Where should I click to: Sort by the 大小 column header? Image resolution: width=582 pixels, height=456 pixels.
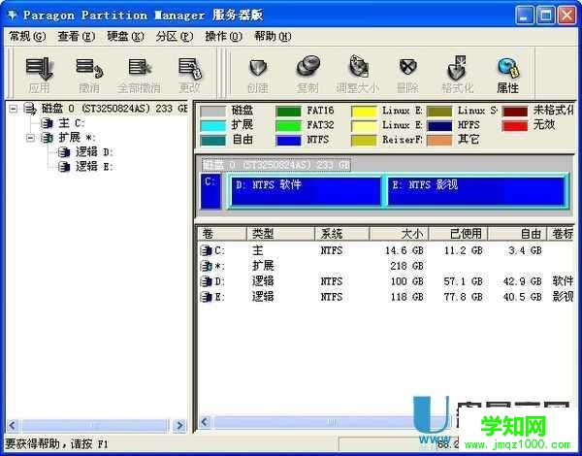click(x=400, y=234)
